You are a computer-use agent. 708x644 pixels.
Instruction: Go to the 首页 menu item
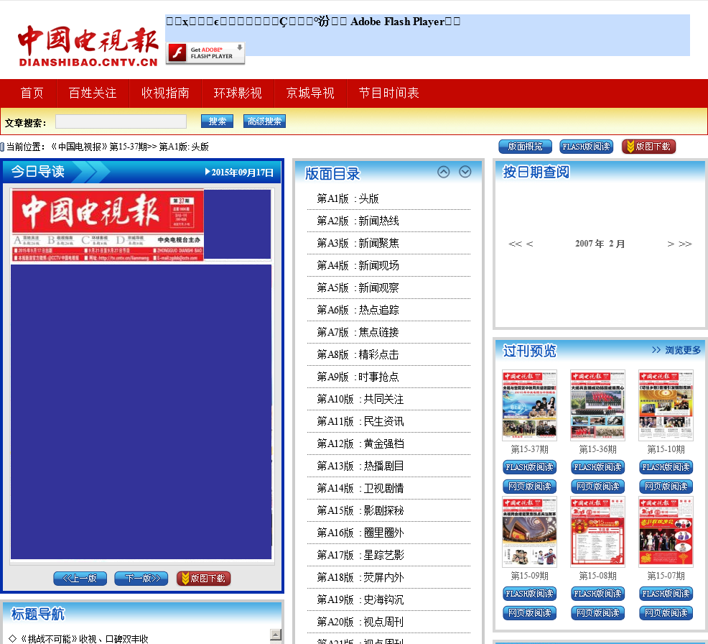coord(32,93)
